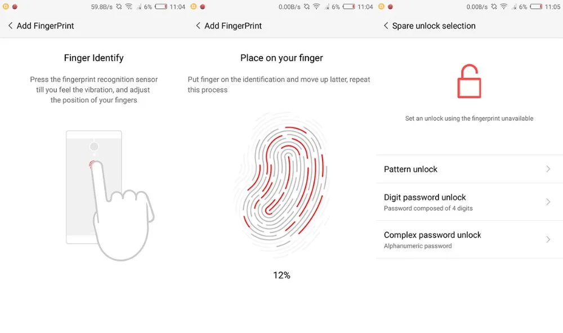
Task: Expand the Pattern unlock chevron
Action: [548, 169]
